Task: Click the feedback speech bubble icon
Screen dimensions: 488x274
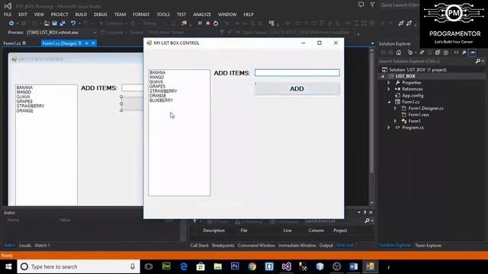Action: tap(361, 5)
